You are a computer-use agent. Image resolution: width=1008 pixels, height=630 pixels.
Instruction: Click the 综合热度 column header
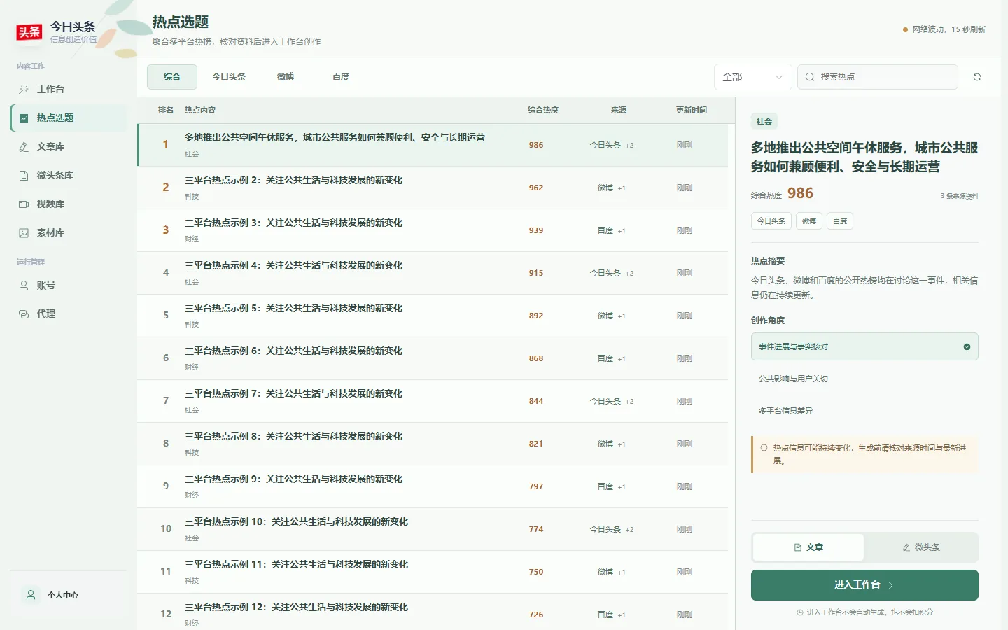pos(543,110)
